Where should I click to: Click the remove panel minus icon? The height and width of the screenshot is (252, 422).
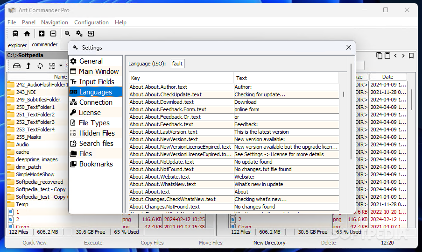[53, 34]
